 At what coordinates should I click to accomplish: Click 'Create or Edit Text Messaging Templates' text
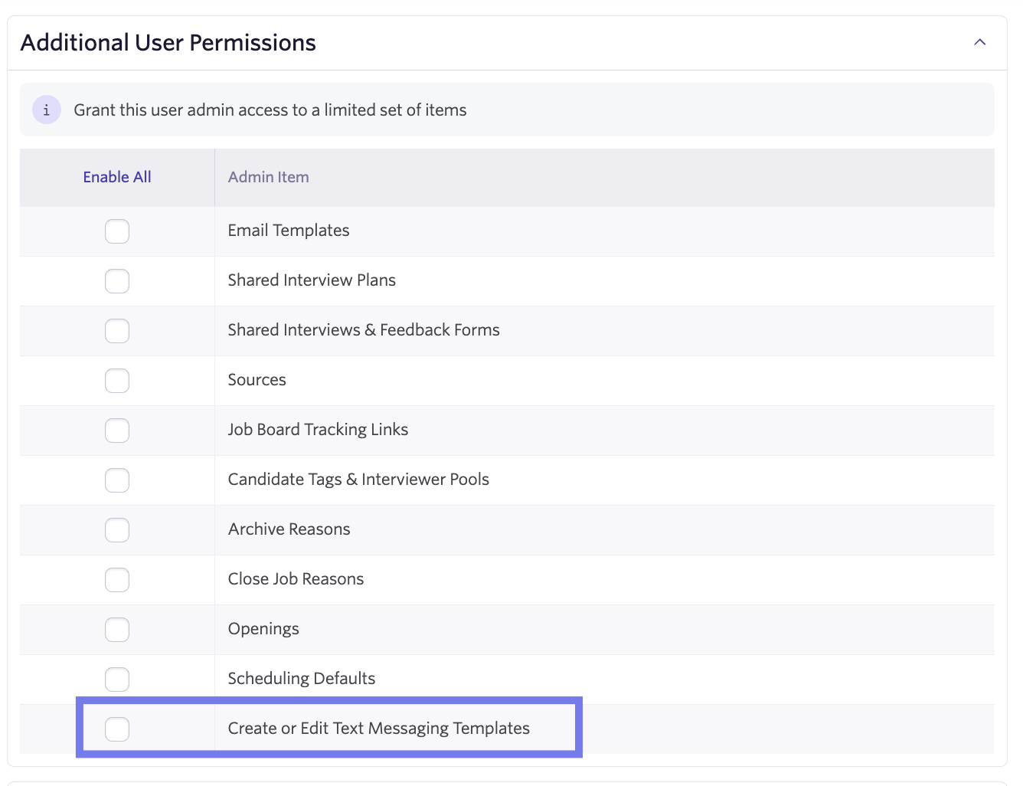[x=379, y=729]
